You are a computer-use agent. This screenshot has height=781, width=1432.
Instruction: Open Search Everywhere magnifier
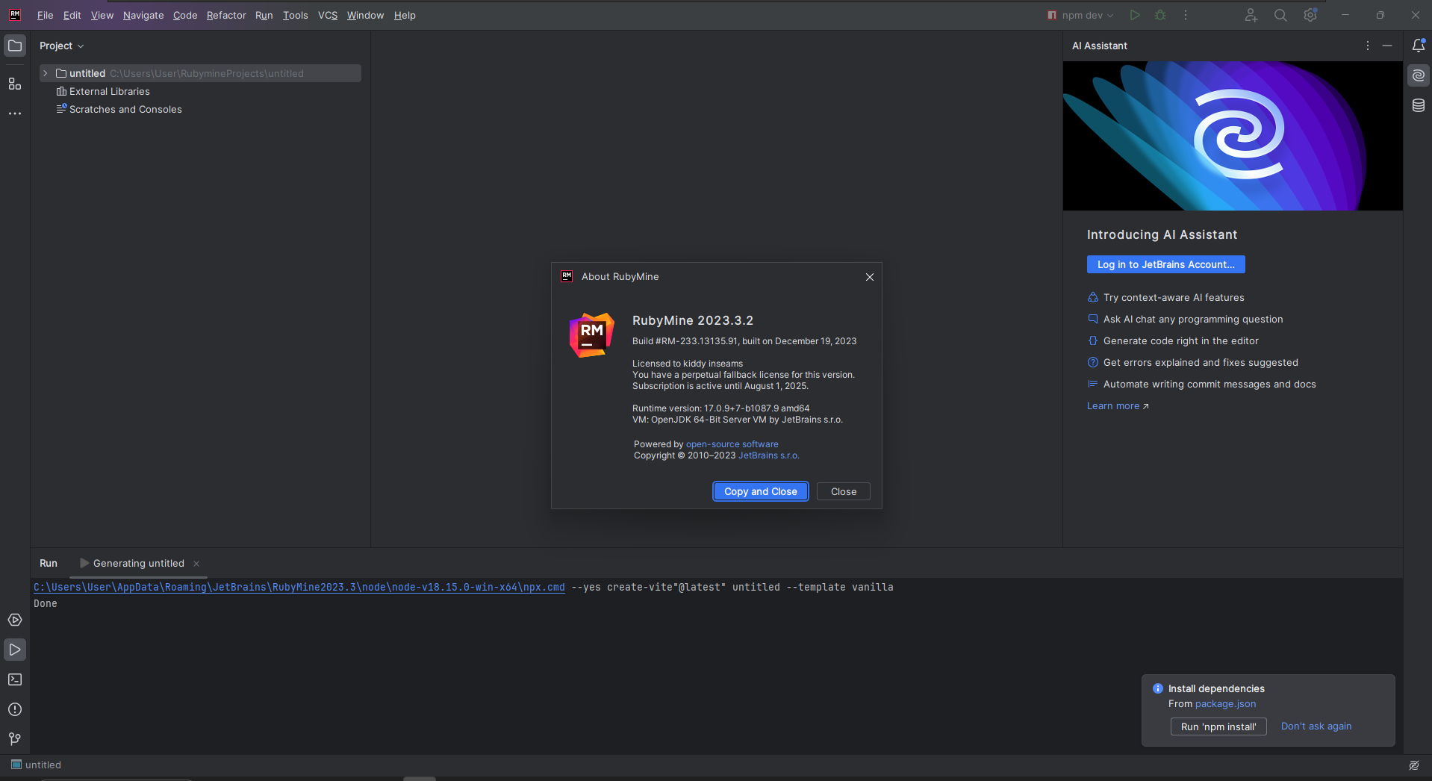coord(1280,15)
